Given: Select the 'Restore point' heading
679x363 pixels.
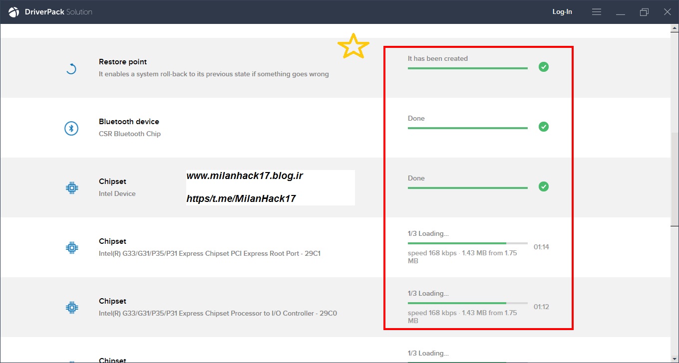Looking at the screenshot, I should pos(123,62).
